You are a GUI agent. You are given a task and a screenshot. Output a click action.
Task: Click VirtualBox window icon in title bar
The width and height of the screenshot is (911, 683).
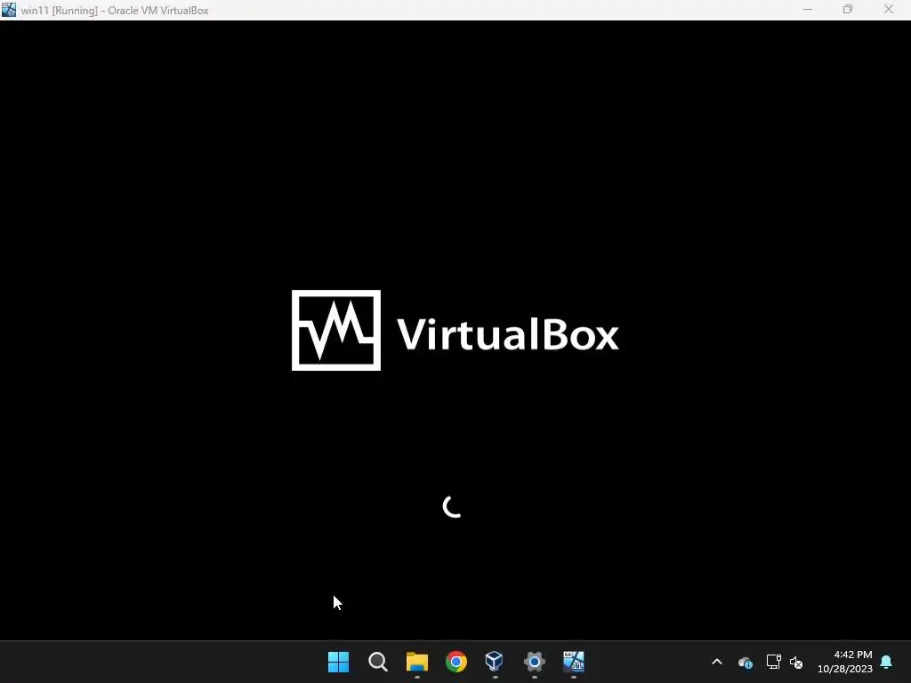coord(9,10)
